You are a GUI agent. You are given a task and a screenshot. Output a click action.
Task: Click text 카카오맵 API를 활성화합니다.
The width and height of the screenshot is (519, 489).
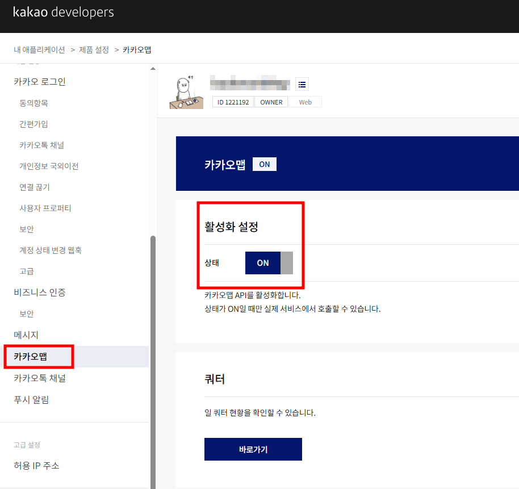click(x=253, y=295)
